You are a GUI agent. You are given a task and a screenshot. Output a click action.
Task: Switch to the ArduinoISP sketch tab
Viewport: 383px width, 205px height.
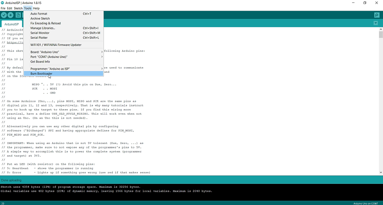click(x=11, y=24)
